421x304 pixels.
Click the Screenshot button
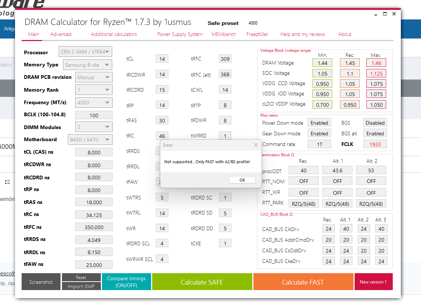[x=41, y=282]
